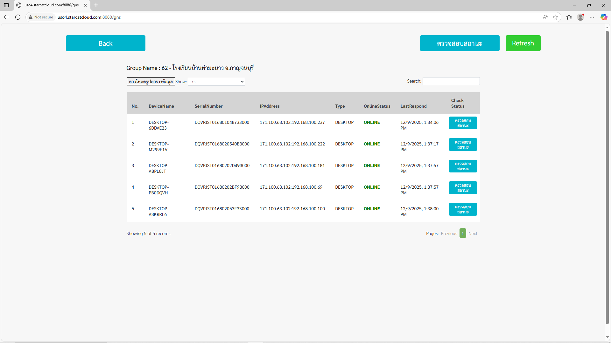Click the Not secure warning icon

point(31,17)
